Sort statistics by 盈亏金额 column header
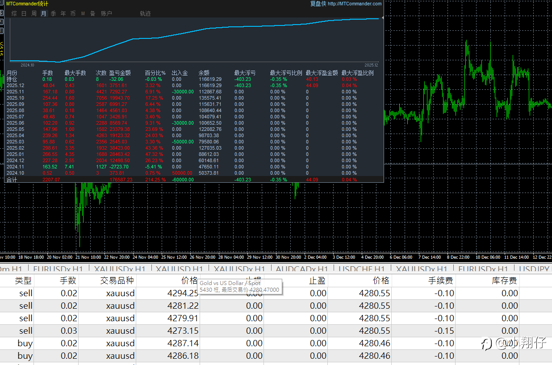This screenshot has width=552, height=365. (x=120, y=73)
